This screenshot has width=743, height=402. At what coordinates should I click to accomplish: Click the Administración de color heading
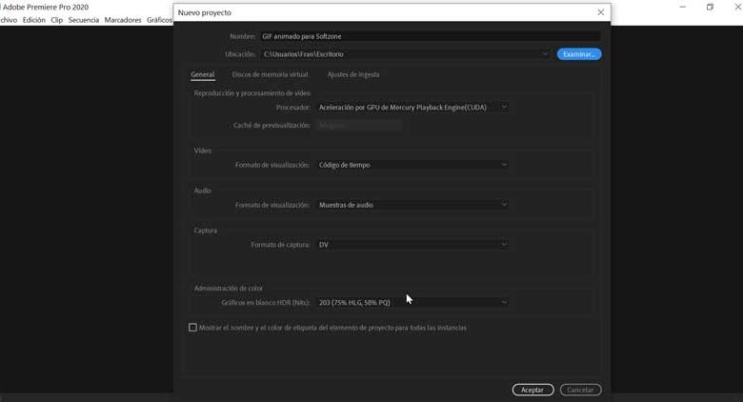[x=229, y=289]
